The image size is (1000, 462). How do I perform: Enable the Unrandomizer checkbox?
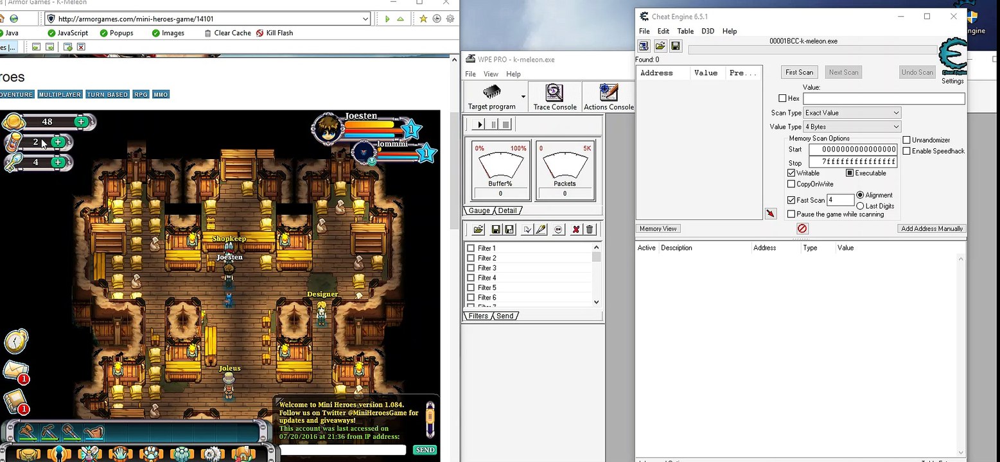tap(907, 140)
